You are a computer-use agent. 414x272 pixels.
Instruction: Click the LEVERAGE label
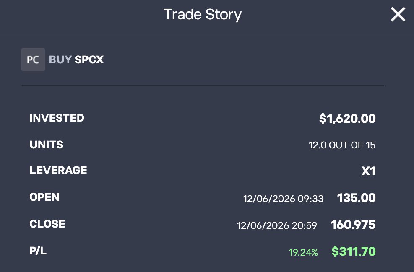(x=58, y=170)
